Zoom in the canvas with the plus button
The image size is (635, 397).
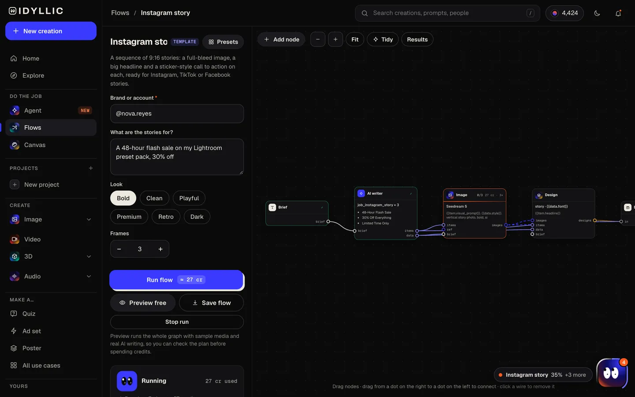[x=336, y=39]
